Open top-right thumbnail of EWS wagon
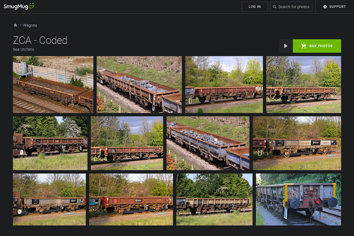This screenshot has width=354, height=236. coord(304,84)
